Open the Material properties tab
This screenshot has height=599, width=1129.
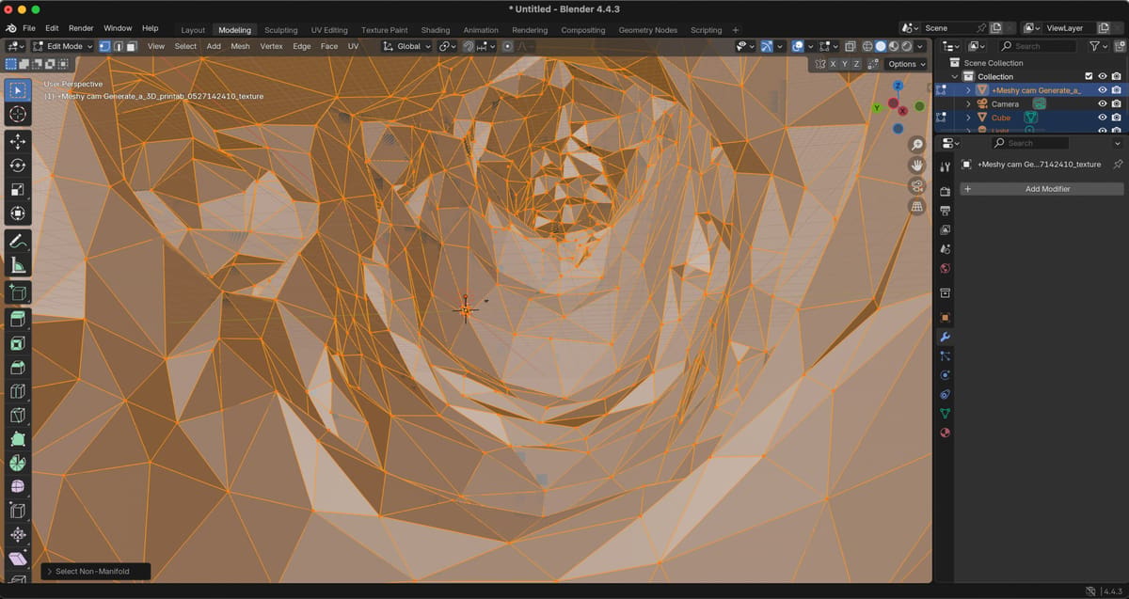tap(946, 433)
